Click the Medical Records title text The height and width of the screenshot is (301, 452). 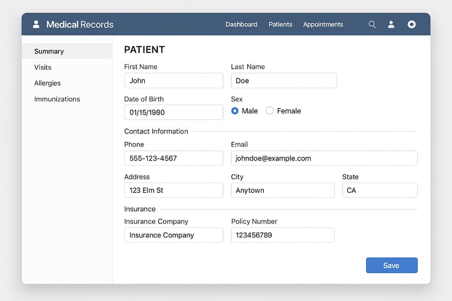(x=80, y=25)
